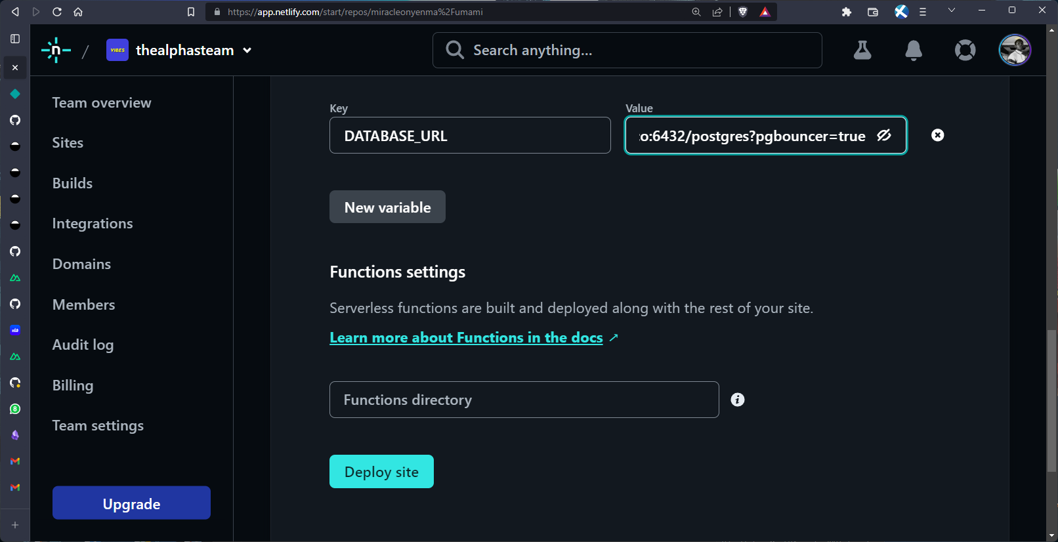Open Learn more about Functions docs link
The image size is (1058, 542).
(466, 337)
